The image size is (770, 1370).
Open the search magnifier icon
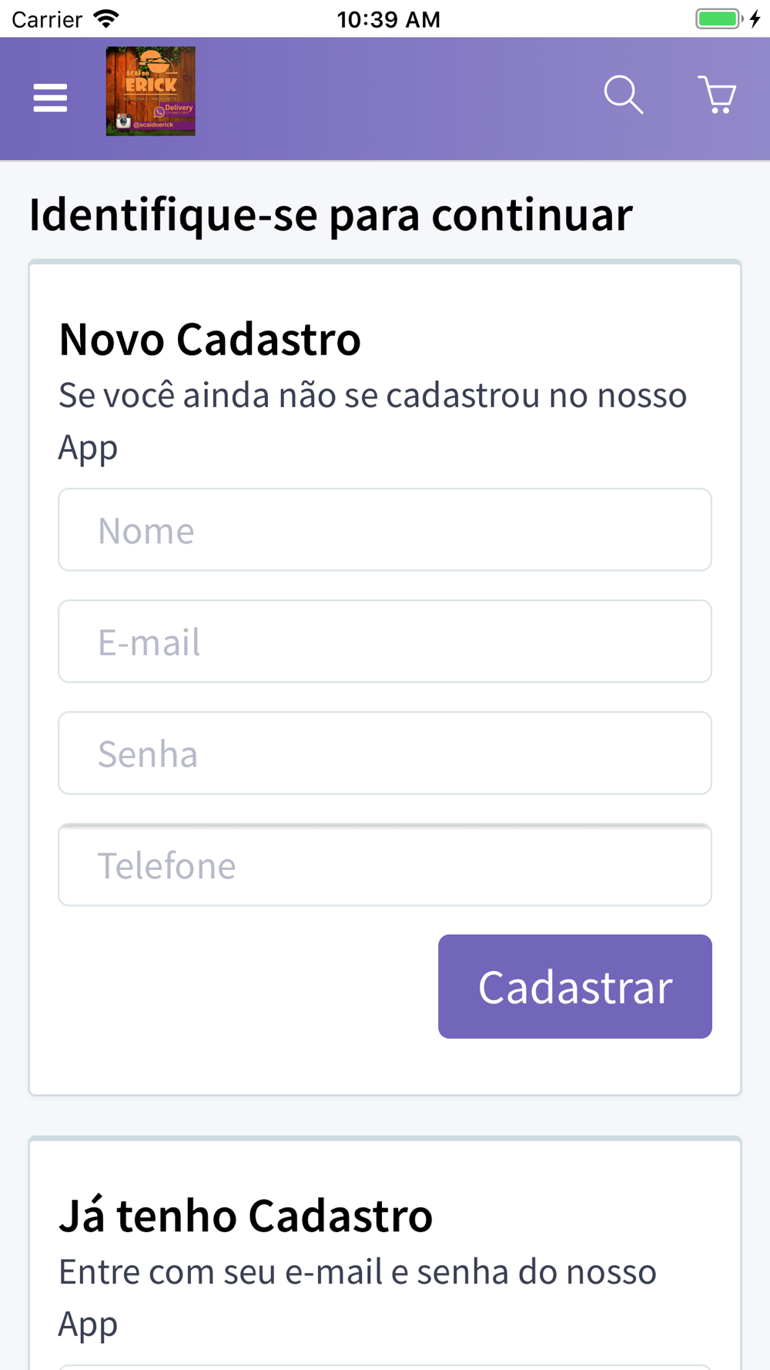click(623, 95)
